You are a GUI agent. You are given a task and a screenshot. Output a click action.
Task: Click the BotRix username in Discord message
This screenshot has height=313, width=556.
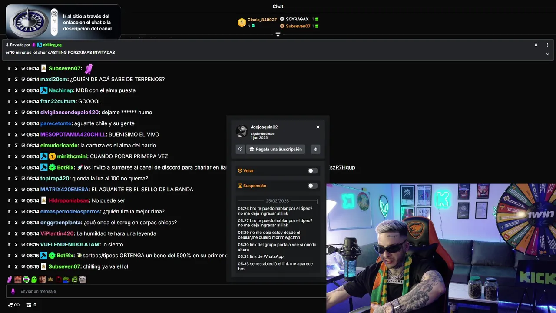pos(66,167)
